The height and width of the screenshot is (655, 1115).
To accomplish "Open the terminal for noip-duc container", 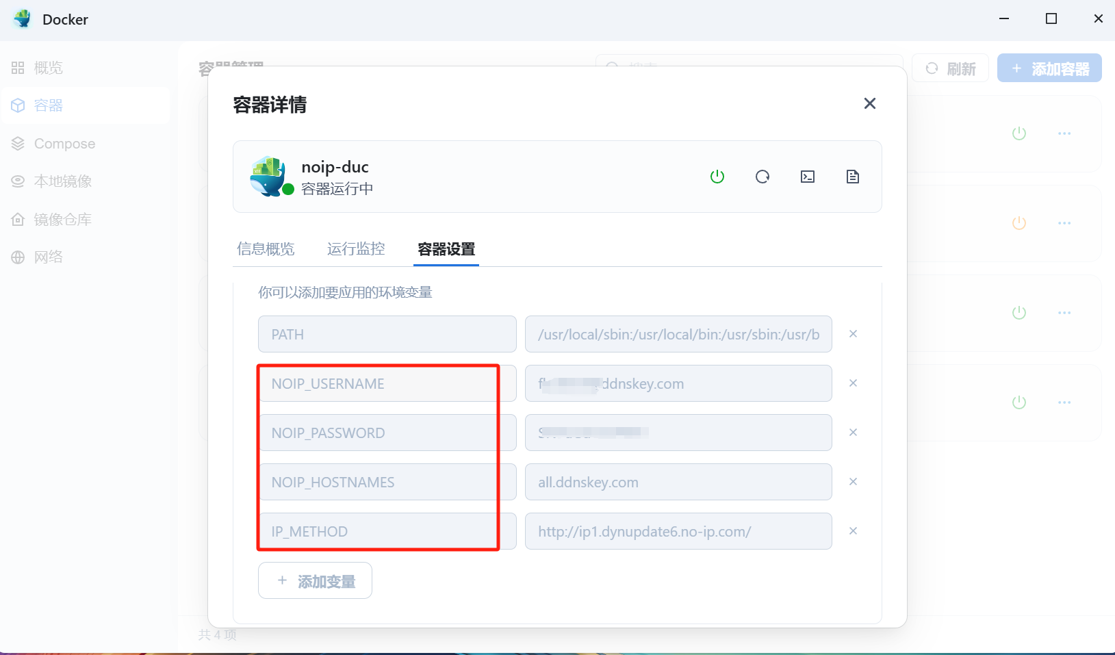I will [807, 176].
